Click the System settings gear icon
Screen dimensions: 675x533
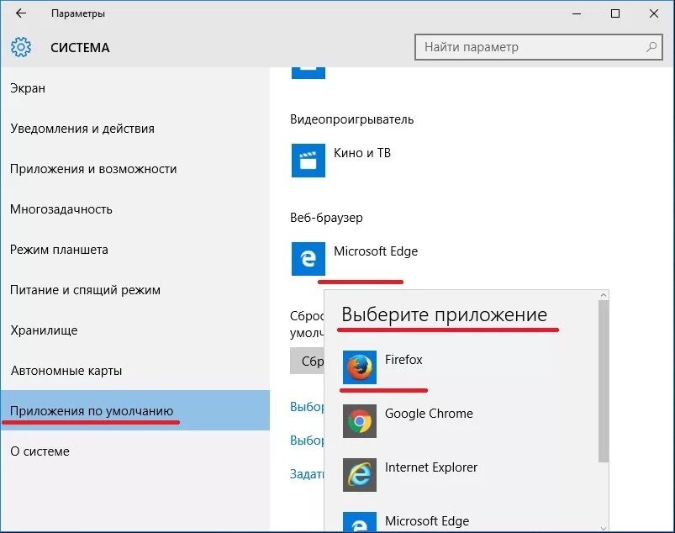(x=21, y=47)
